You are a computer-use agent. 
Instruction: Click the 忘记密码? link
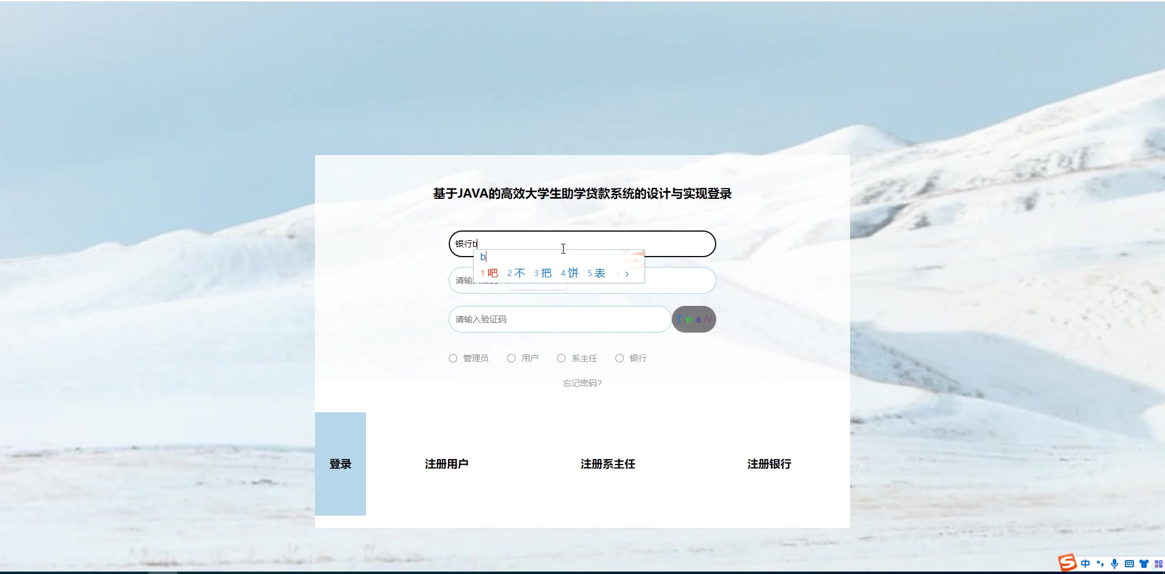[582, 383]
